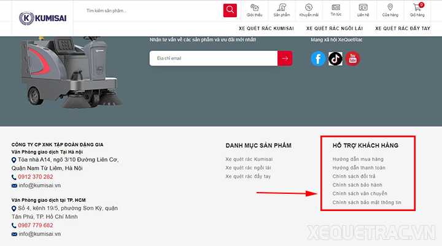Visit the Facebook social page icon
This screenshot has height=246, width=442.
318,58
